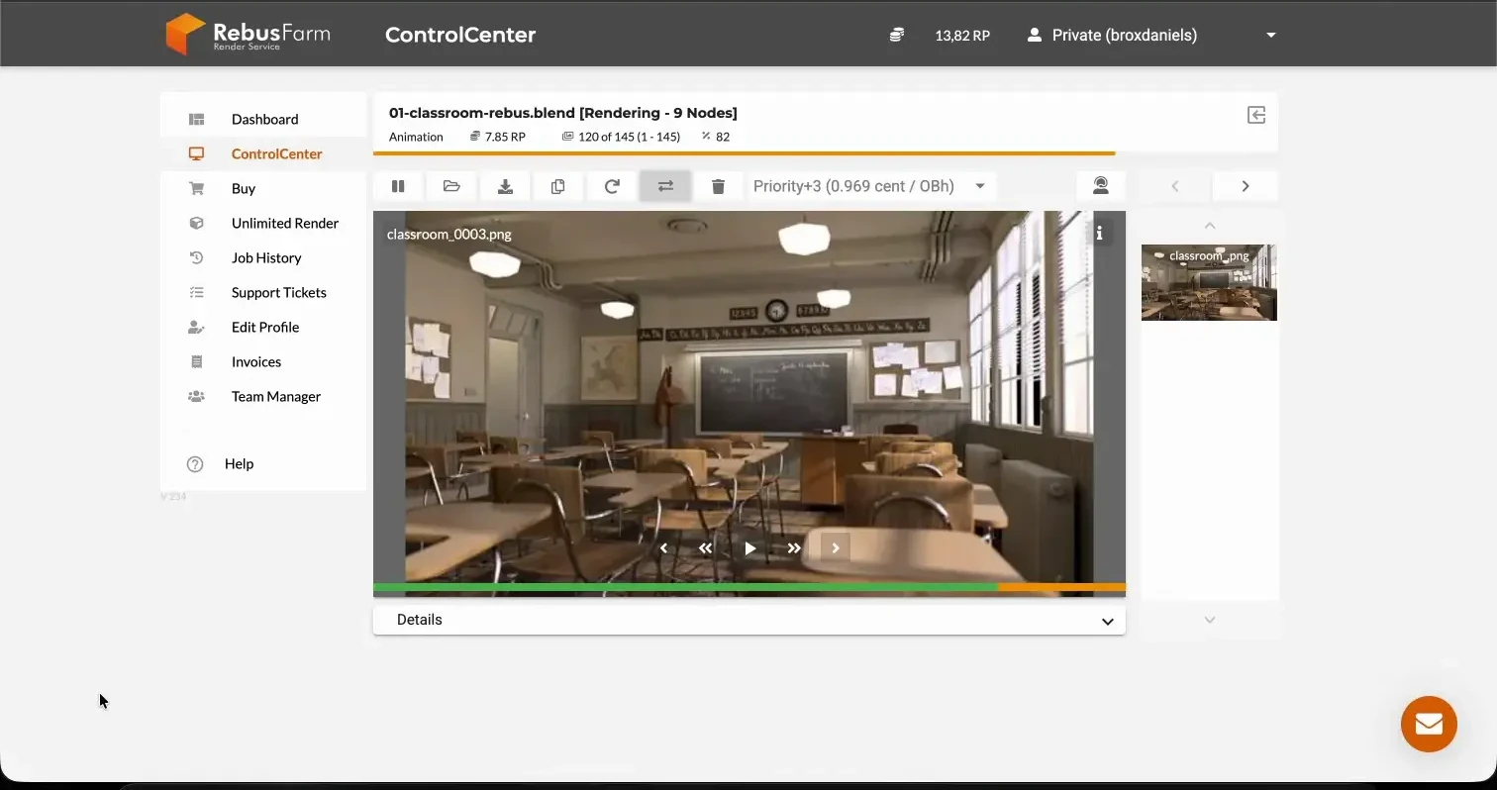This screenshot has width=1497, height=790.
Task: Click the ControlCenter monitor icon
Action: (196, 153)
